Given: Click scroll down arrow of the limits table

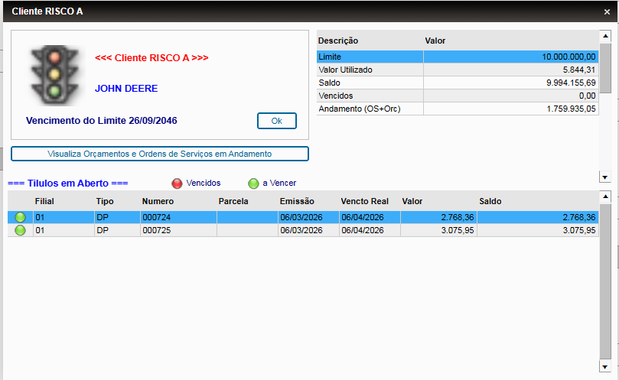Looking at the screenshot, I should [605, 177].
